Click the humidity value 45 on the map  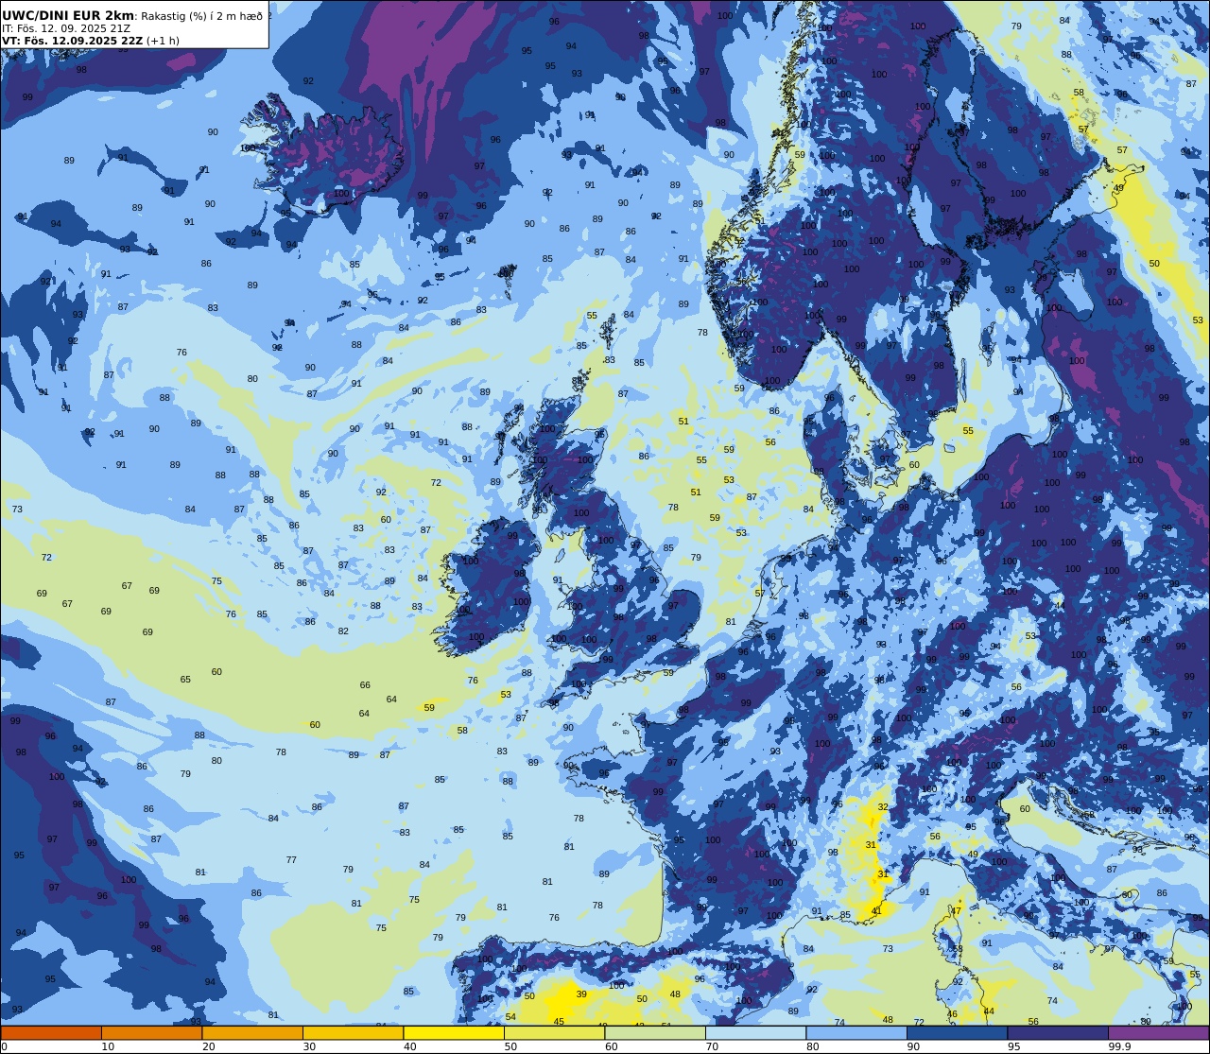559,1022
